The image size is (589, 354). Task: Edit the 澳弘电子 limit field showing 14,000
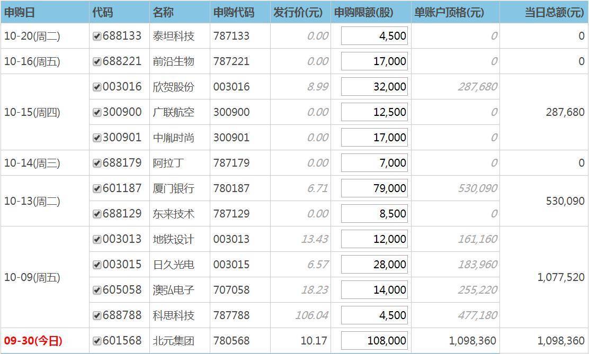[374, 290]
